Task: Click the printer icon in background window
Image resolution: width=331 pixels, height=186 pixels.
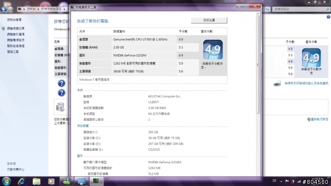Action: 277,83
